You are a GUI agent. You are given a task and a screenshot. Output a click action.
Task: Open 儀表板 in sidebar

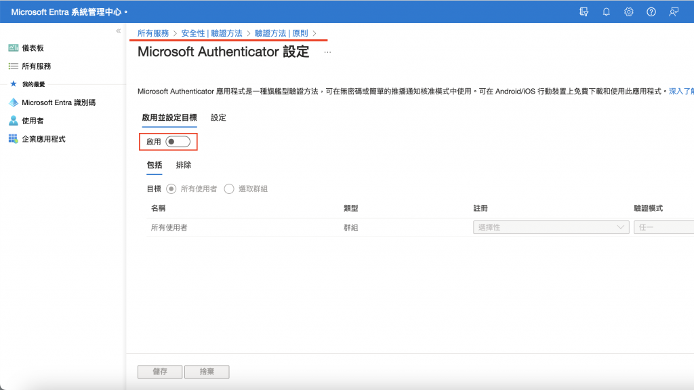tap(33, 48)
